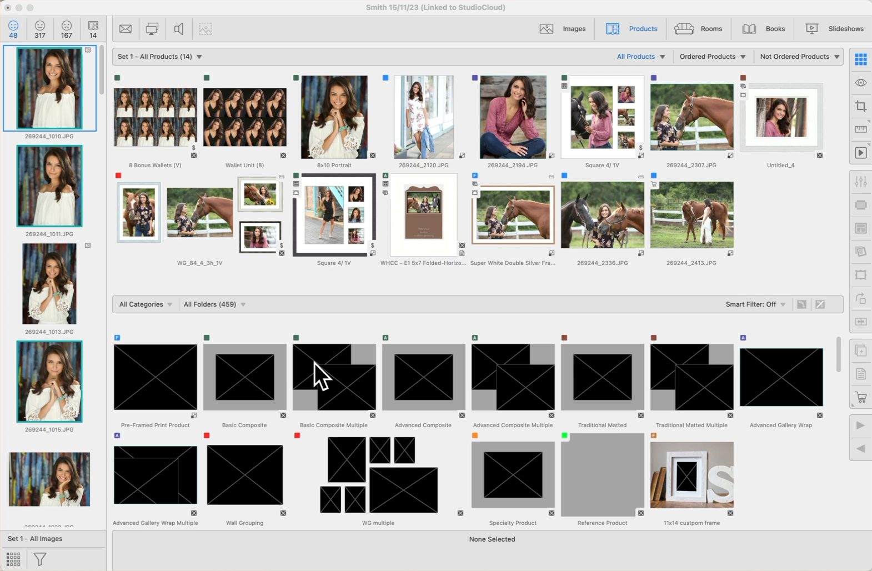Image resolution: width=872 pixels, height=571 pixels.
Task: Click the ruler measurement icon in sidebar
Action: tap(860, 129)
